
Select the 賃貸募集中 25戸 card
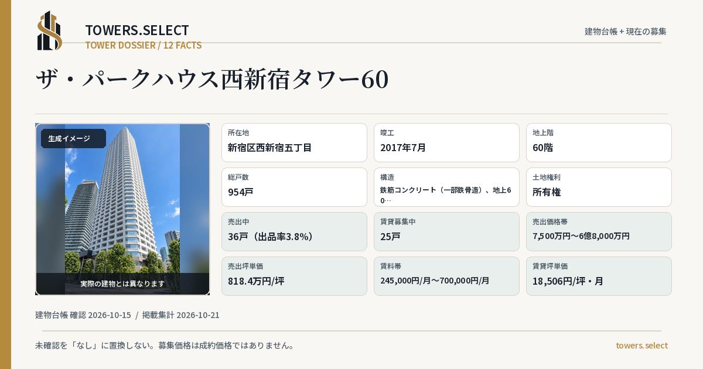click(x=446, y=231)
